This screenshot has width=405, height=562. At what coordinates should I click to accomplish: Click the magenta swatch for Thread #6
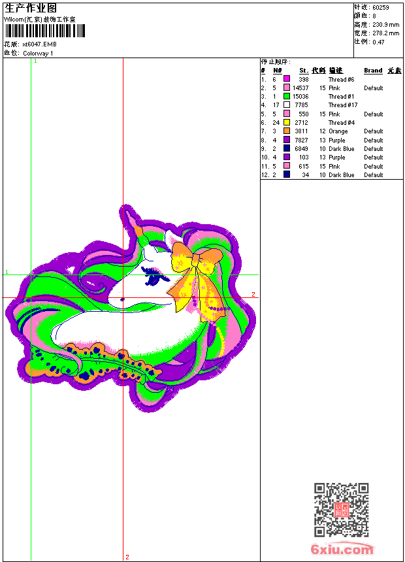[287, 78]
